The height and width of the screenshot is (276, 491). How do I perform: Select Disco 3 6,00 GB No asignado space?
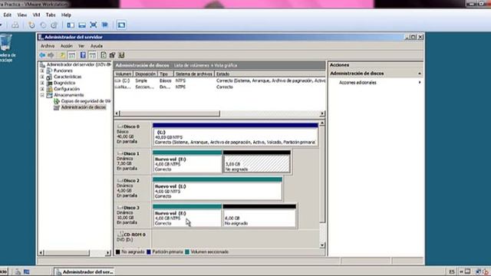259,215
